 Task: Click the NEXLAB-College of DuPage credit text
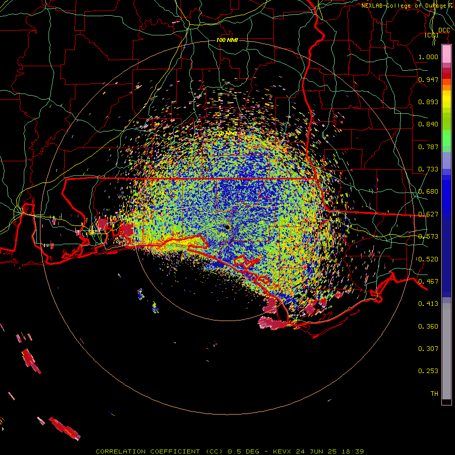[407, 6]
